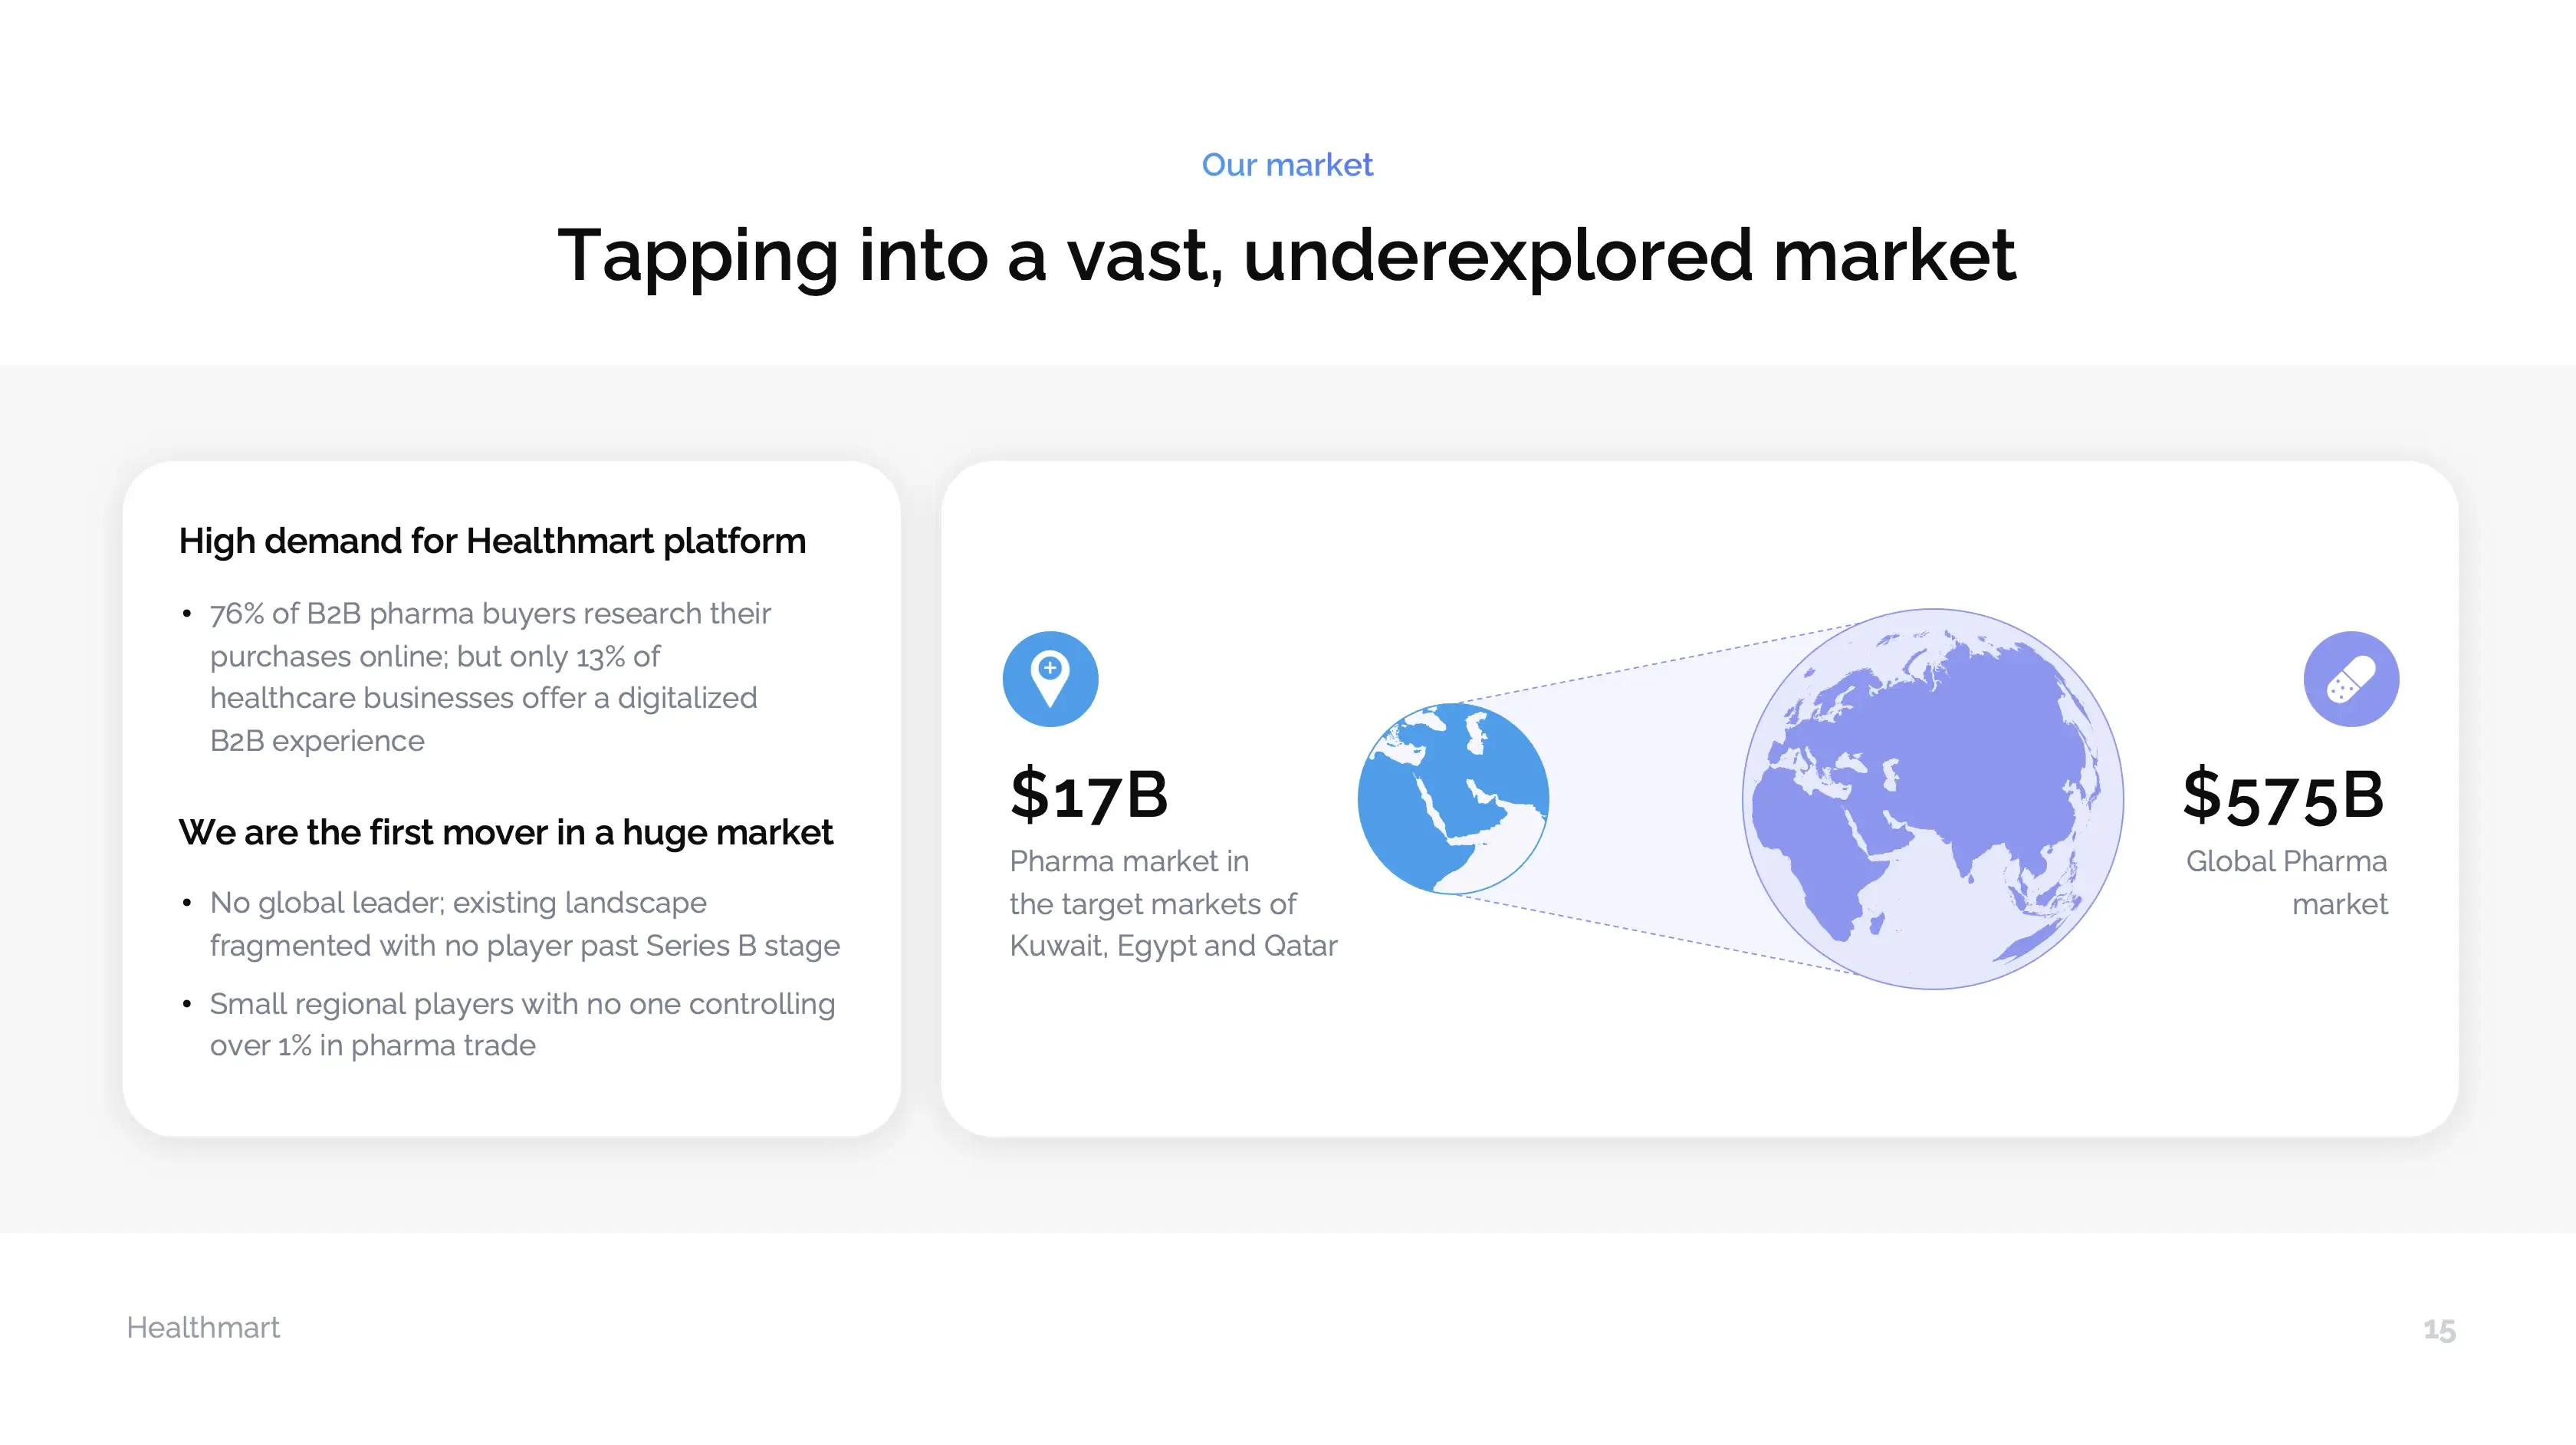Click the "Our market" section label
Screen dimensions: 2576x1445
point(1287,165)
